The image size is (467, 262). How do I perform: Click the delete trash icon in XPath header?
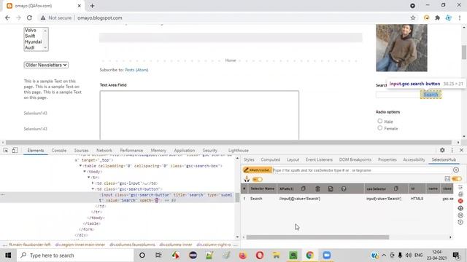pyautogui.click(x=317, y=188)
